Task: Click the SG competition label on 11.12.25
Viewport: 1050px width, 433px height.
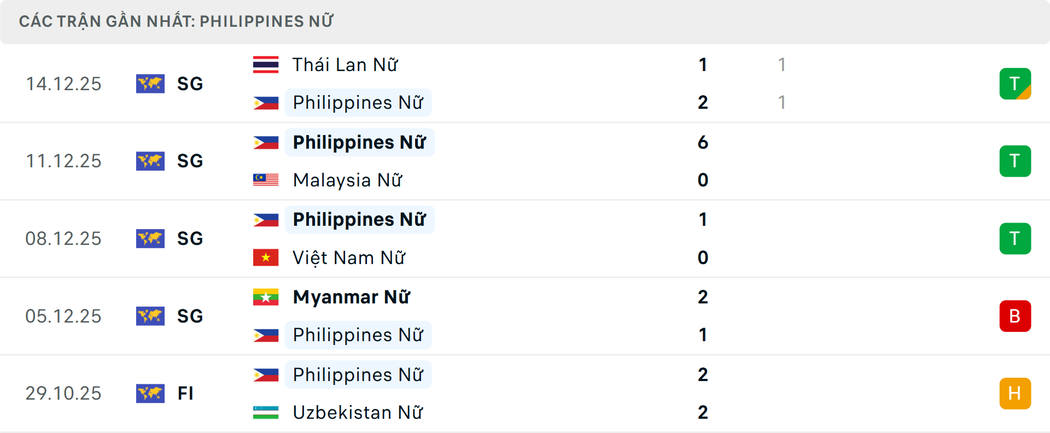Action: click(190, 161)
